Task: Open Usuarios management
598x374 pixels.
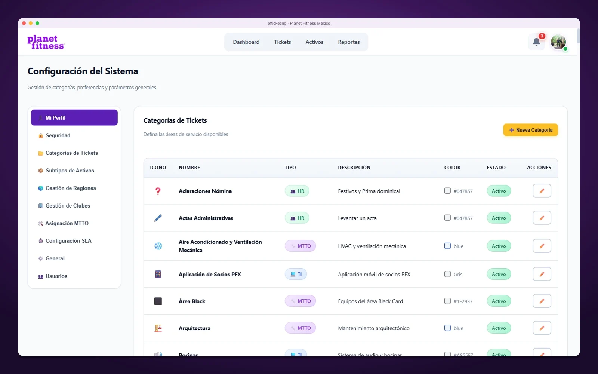Action: (74, 276)
